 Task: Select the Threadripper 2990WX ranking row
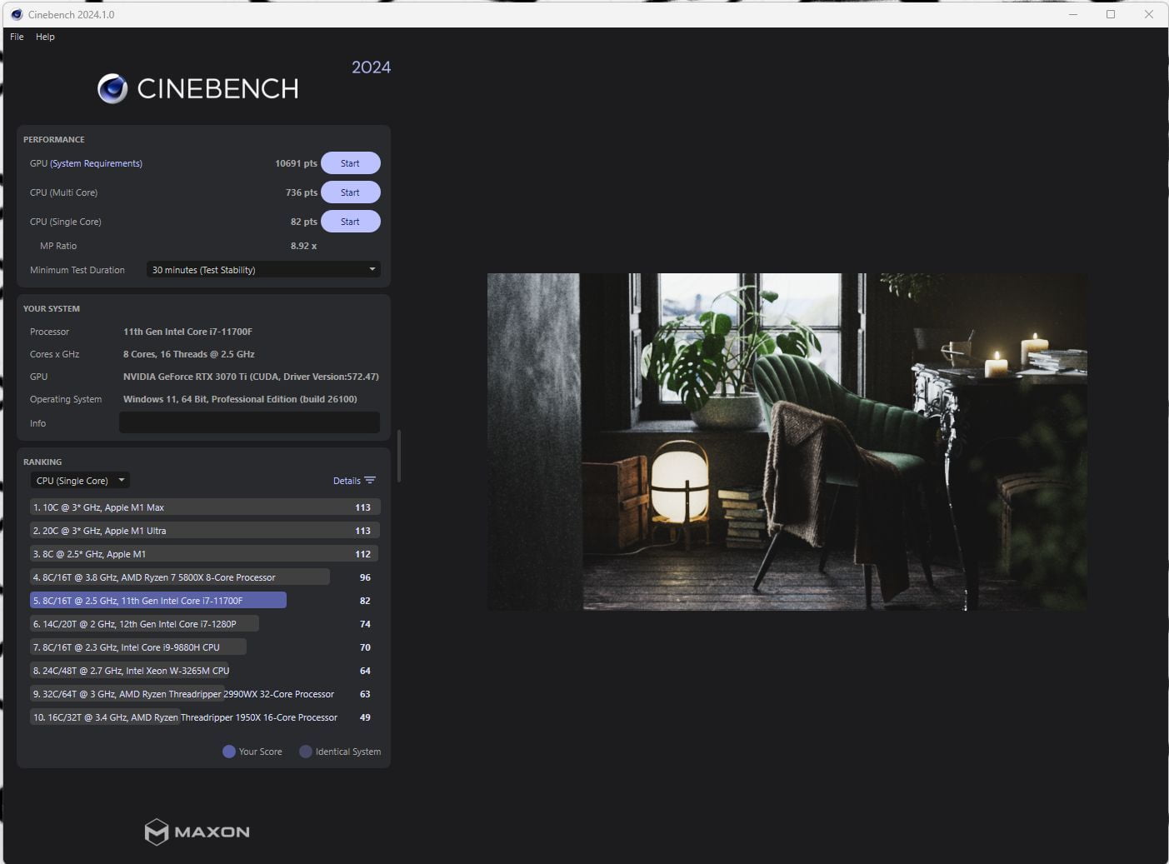pos(205,694)
